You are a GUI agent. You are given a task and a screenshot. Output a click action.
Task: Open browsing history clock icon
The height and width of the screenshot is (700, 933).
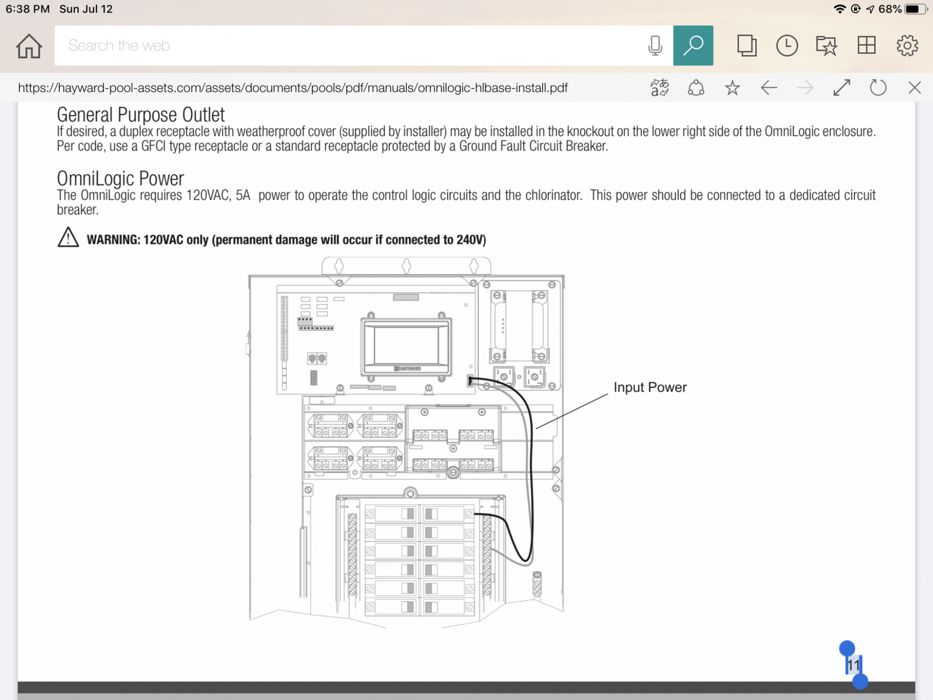tap(787, 46)
